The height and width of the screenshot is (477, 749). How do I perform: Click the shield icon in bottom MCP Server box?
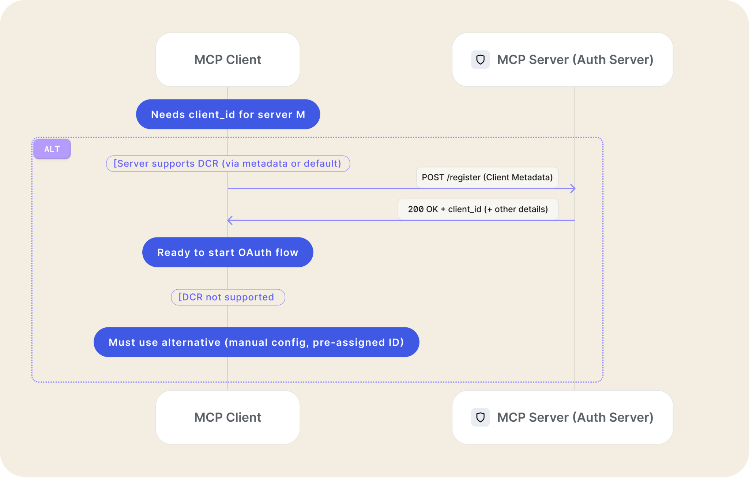point(480,417)
